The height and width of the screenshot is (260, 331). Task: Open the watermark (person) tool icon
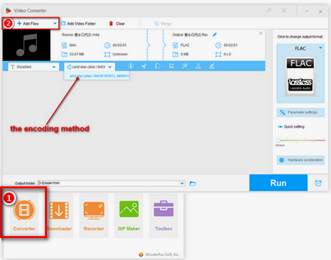click(x=198, y=66)
